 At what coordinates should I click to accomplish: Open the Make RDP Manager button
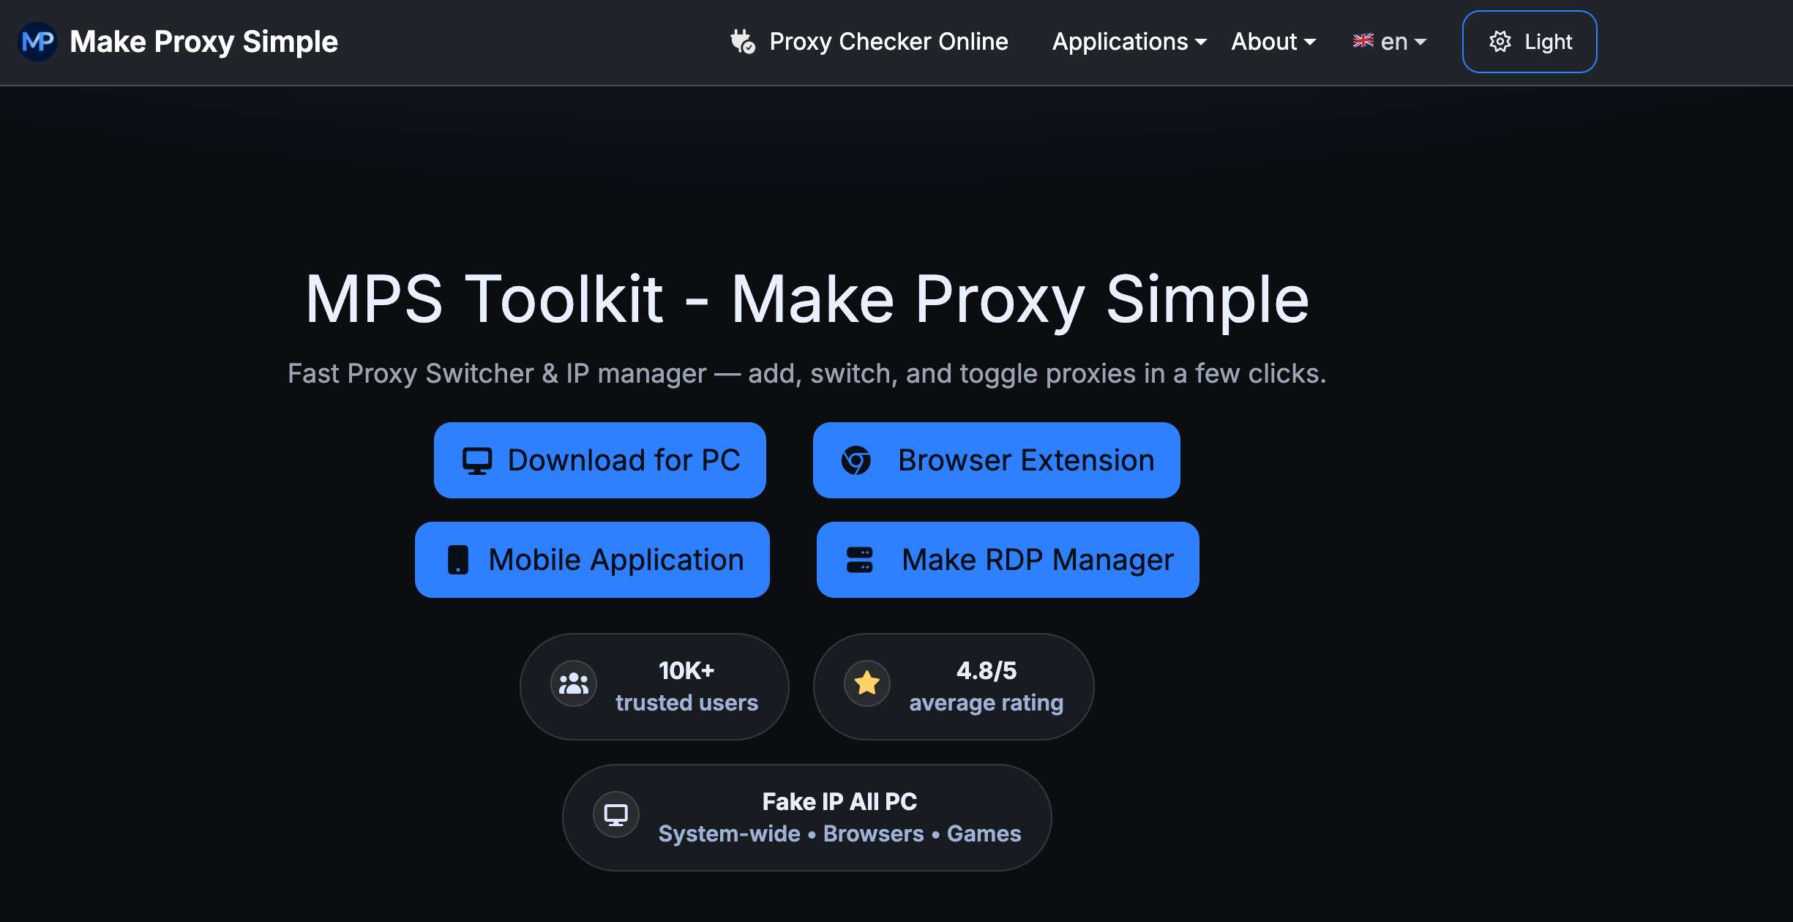coord(1008,560)
